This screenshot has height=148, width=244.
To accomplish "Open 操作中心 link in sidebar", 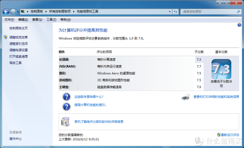I will [x=15, y=139].
